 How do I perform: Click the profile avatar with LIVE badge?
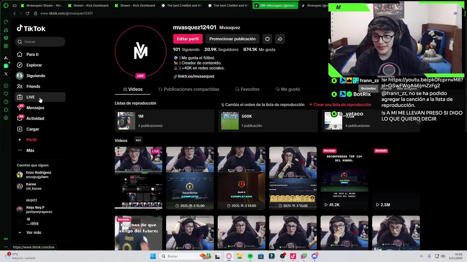point(140,52)
